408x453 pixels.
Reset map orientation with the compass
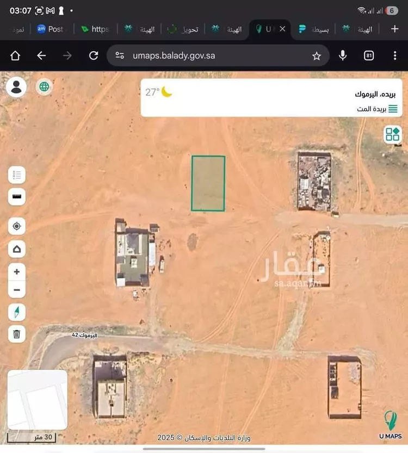coord(16,312)
